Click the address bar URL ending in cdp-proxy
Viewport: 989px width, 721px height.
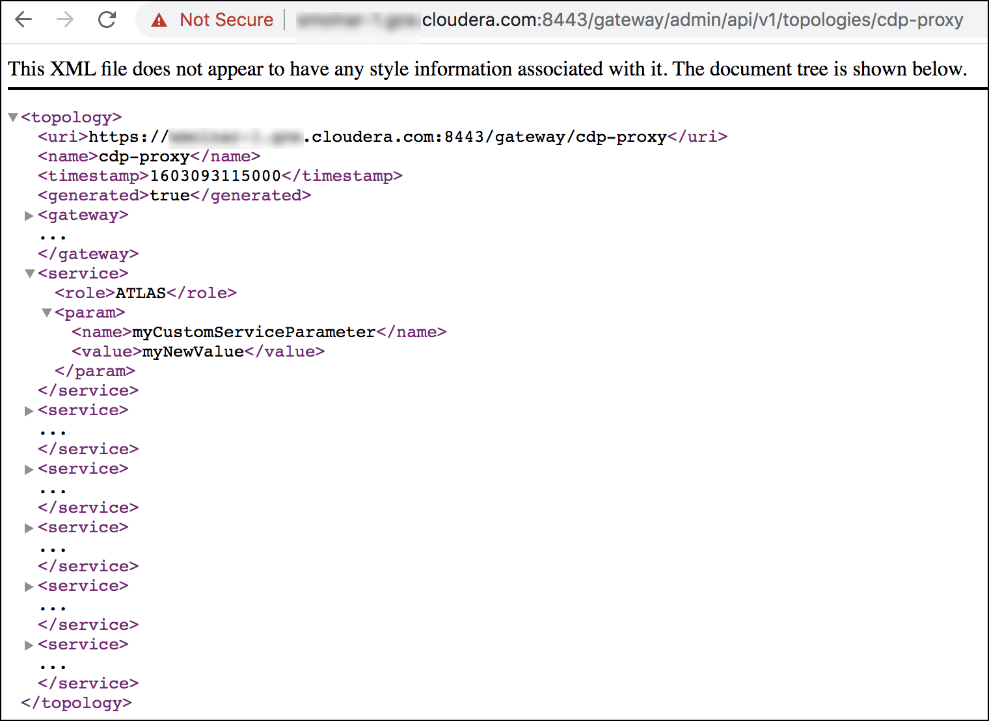click(692, 20)
